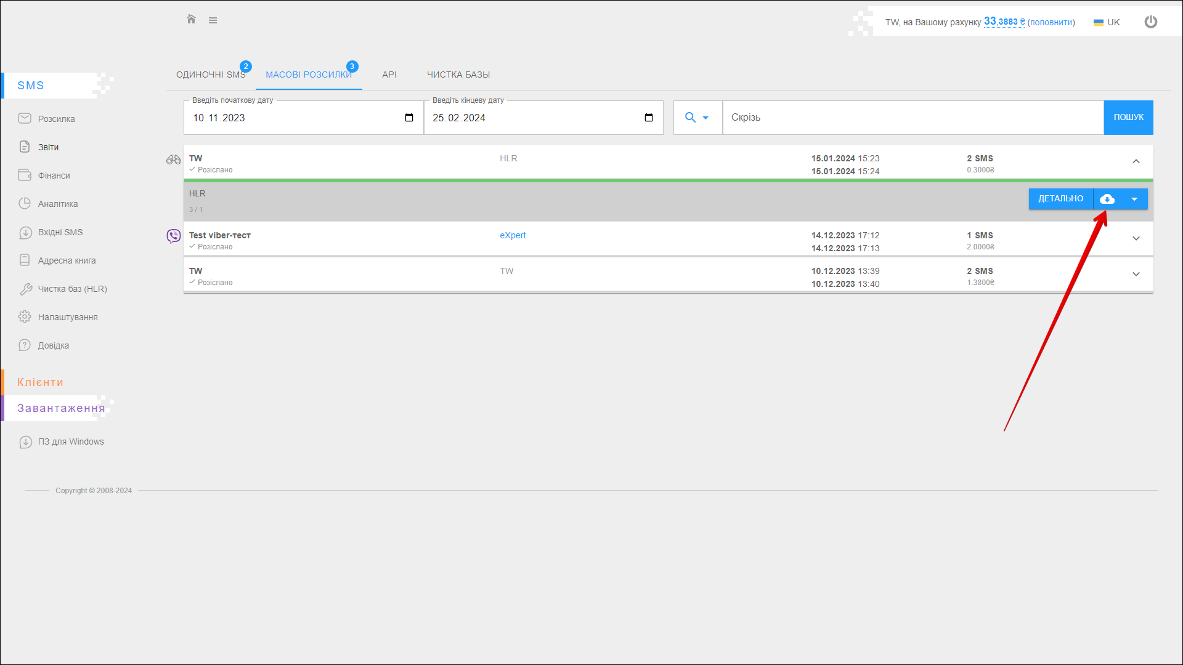Click the Скрізь search input field
The image size is (1183, 665).
pos(912,118)
